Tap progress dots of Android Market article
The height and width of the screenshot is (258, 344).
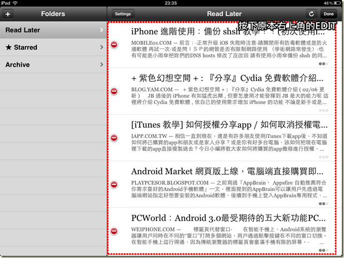pyautogui.click(x=324, y=204)
